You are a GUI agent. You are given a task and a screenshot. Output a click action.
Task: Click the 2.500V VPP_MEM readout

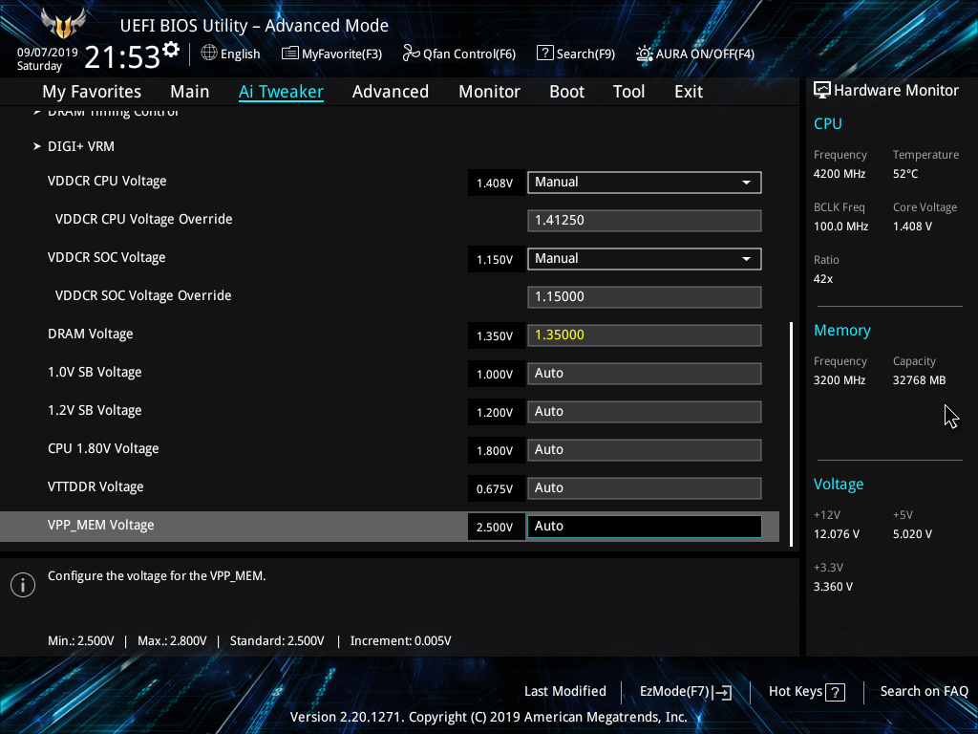coord(496,527)
